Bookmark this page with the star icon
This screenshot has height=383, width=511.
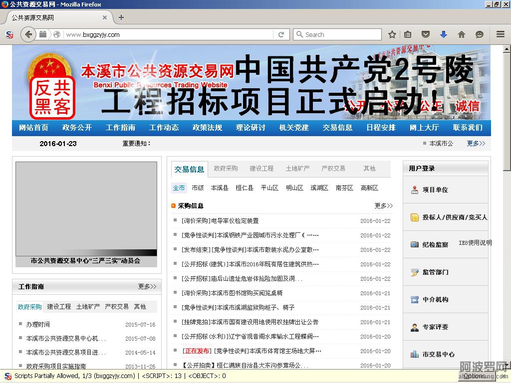[392, 34]
